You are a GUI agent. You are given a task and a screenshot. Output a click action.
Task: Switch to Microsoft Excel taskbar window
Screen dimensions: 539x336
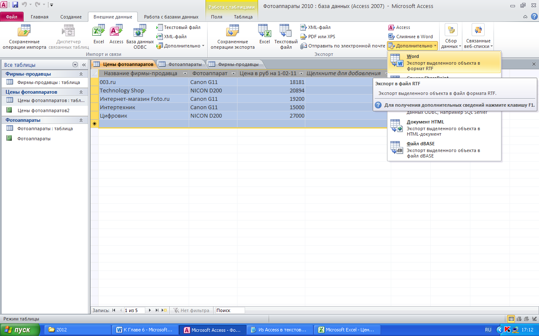click(348, 330)
